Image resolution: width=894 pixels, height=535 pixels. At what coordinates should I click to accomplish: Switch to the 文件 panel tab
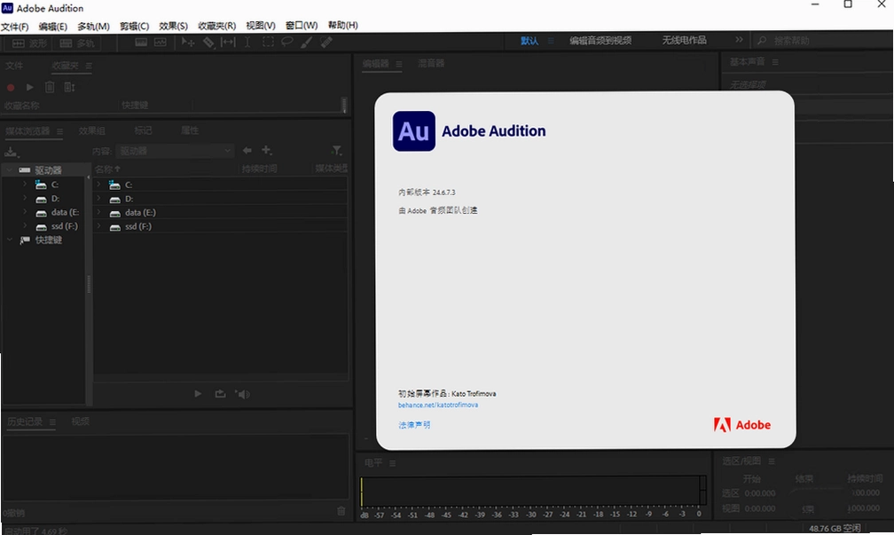(14, 66)
